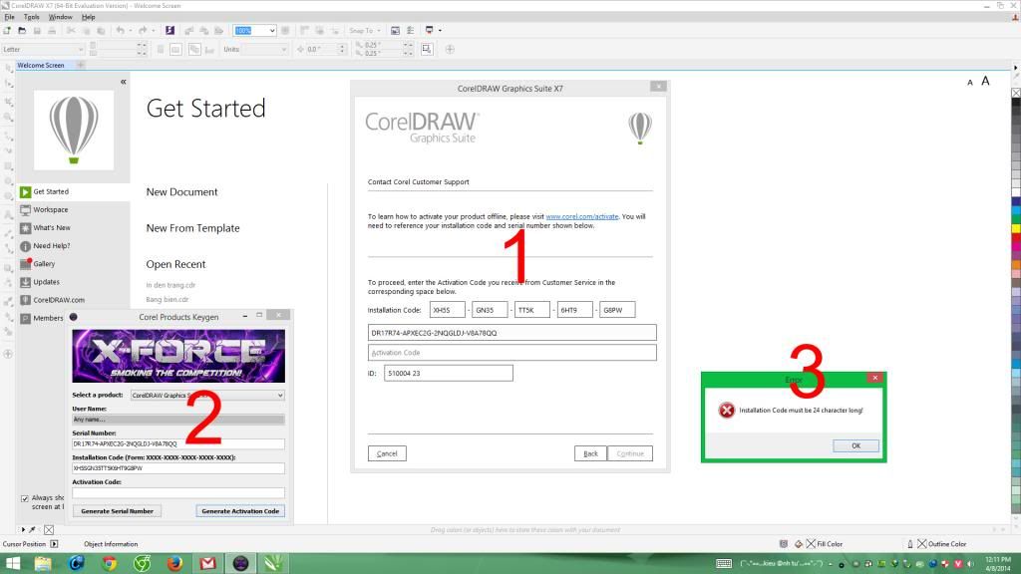Pick the yellow swatch in the color palette
The height and width of the screenshot is (574, 1021).
click(1015, 228)
